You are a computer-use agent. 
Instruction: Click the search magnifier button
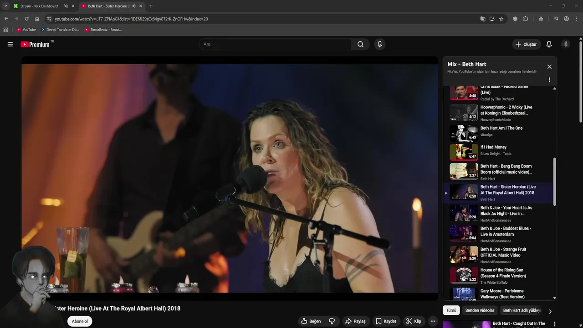pos(360,44)
